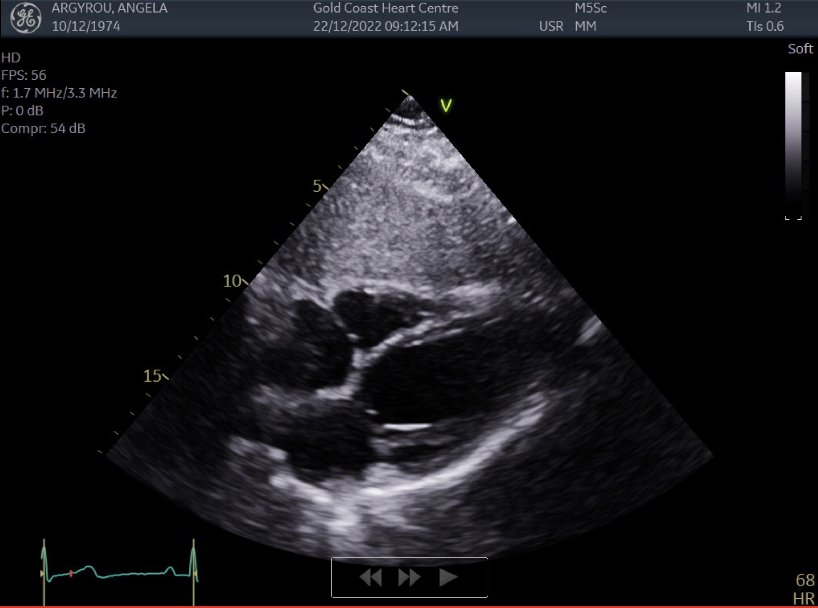Click the rewind double-arrow button

[x=370, y=577]
